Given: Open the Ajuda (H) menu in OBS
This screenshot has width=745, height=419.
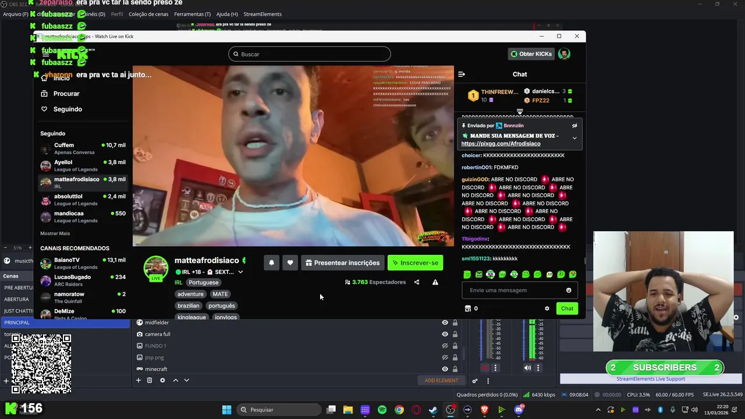Looking at the screenshot, I should point(227,14).
